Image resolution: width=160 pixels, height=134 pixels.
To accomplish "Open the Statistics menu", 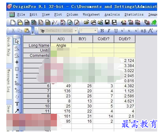I will (134, 15).
